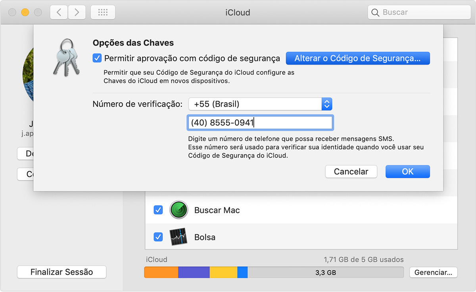Uncheck Permitir aprovação com código de segurança

coord(97,58)
